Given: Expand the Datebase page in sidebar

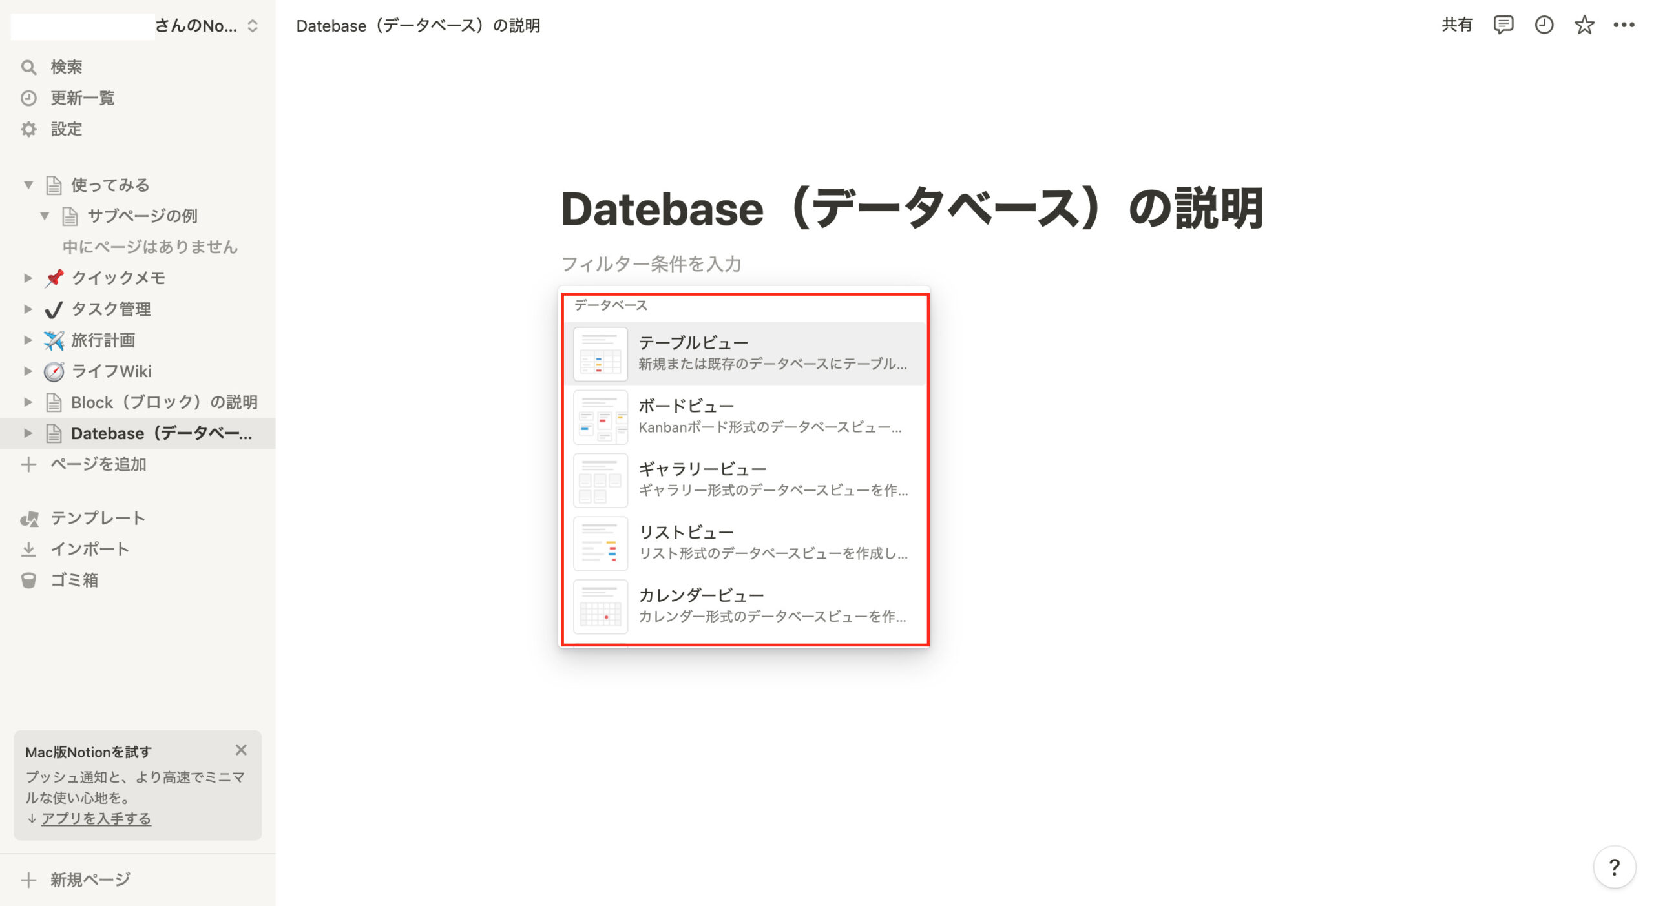Looking at the screenshot, I should click(x=28, y=433).
